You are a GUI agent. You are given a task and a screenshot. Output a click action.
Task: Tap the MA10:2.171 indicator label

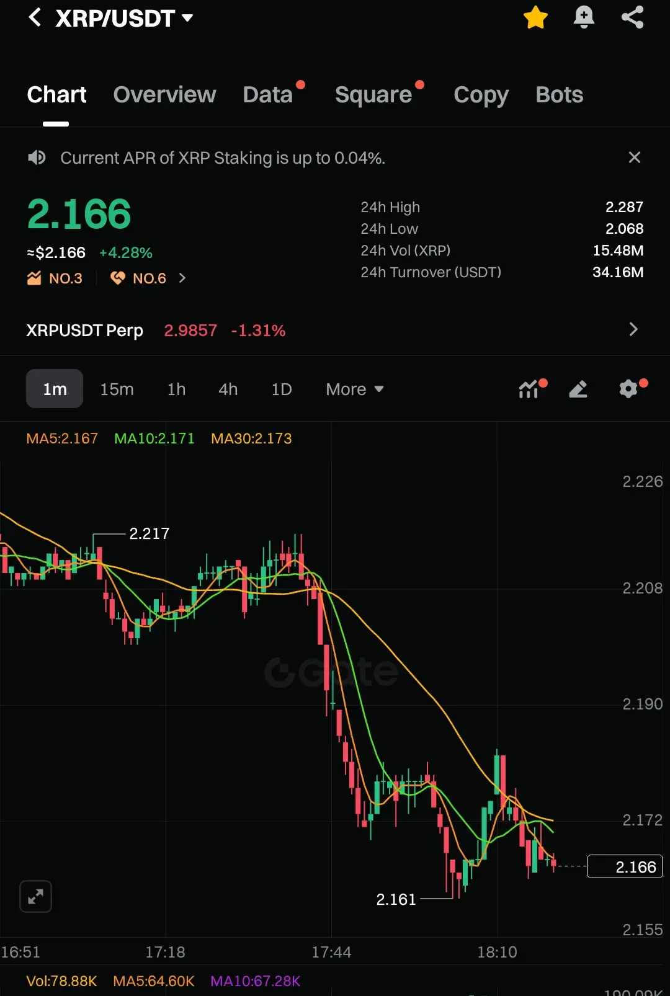tap(154, 438)
